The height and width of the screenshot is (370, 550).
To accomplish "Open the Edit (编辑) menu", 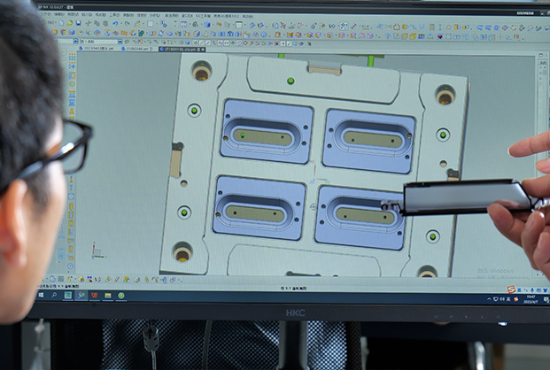I will [59, 15].
